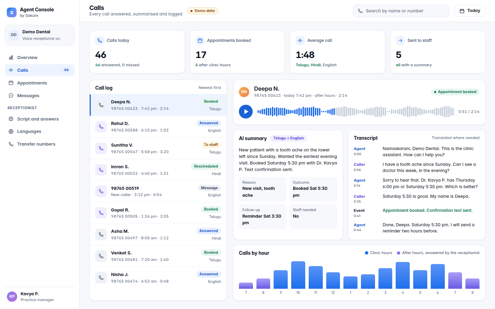Click the phone icon in Calls today card
Screen dimensions: 495x309
(x=100, y=41)
